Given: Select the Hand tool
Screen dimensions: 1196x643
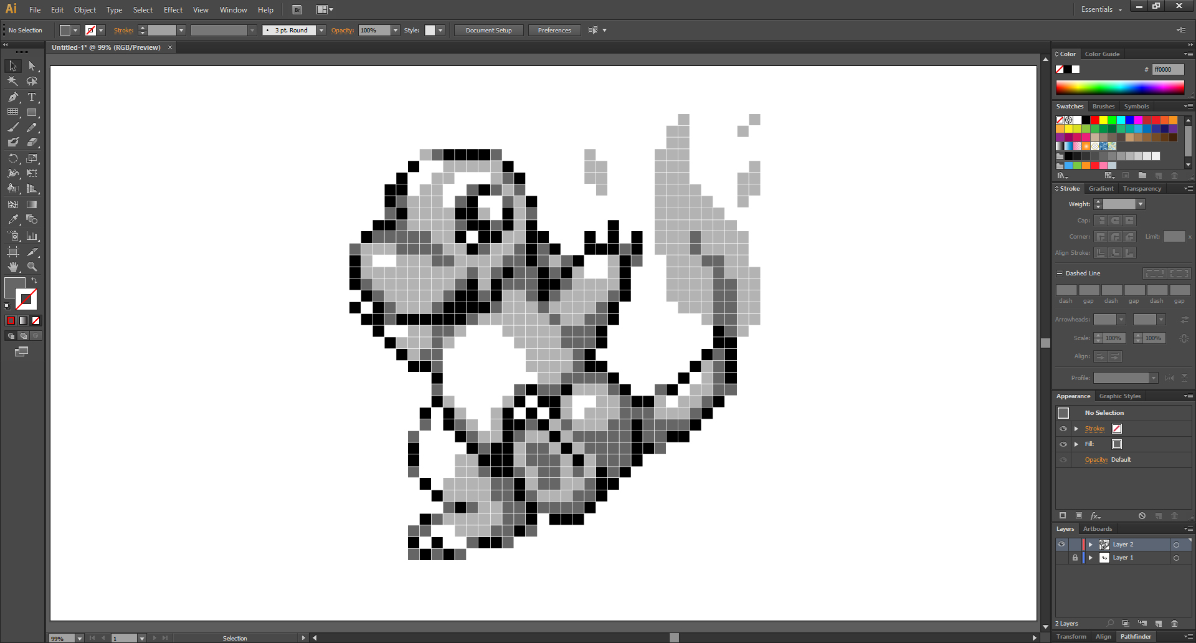Looking at the screenshot, I should pyautogui.click(x=13, y=267).
